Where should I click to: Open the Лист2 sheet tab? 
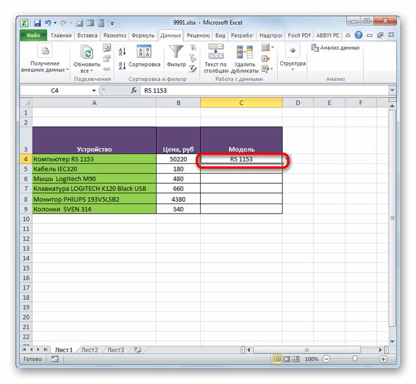pos(89,350)
